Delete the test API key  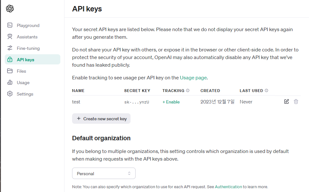[296, 102]
